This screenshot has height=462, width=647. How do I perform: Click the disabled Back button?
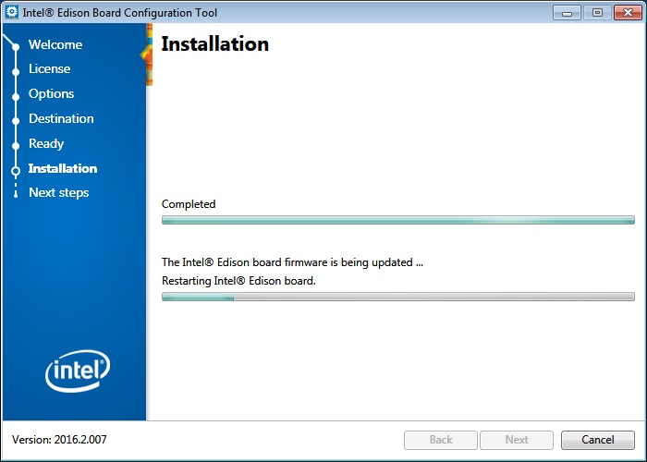441,440
